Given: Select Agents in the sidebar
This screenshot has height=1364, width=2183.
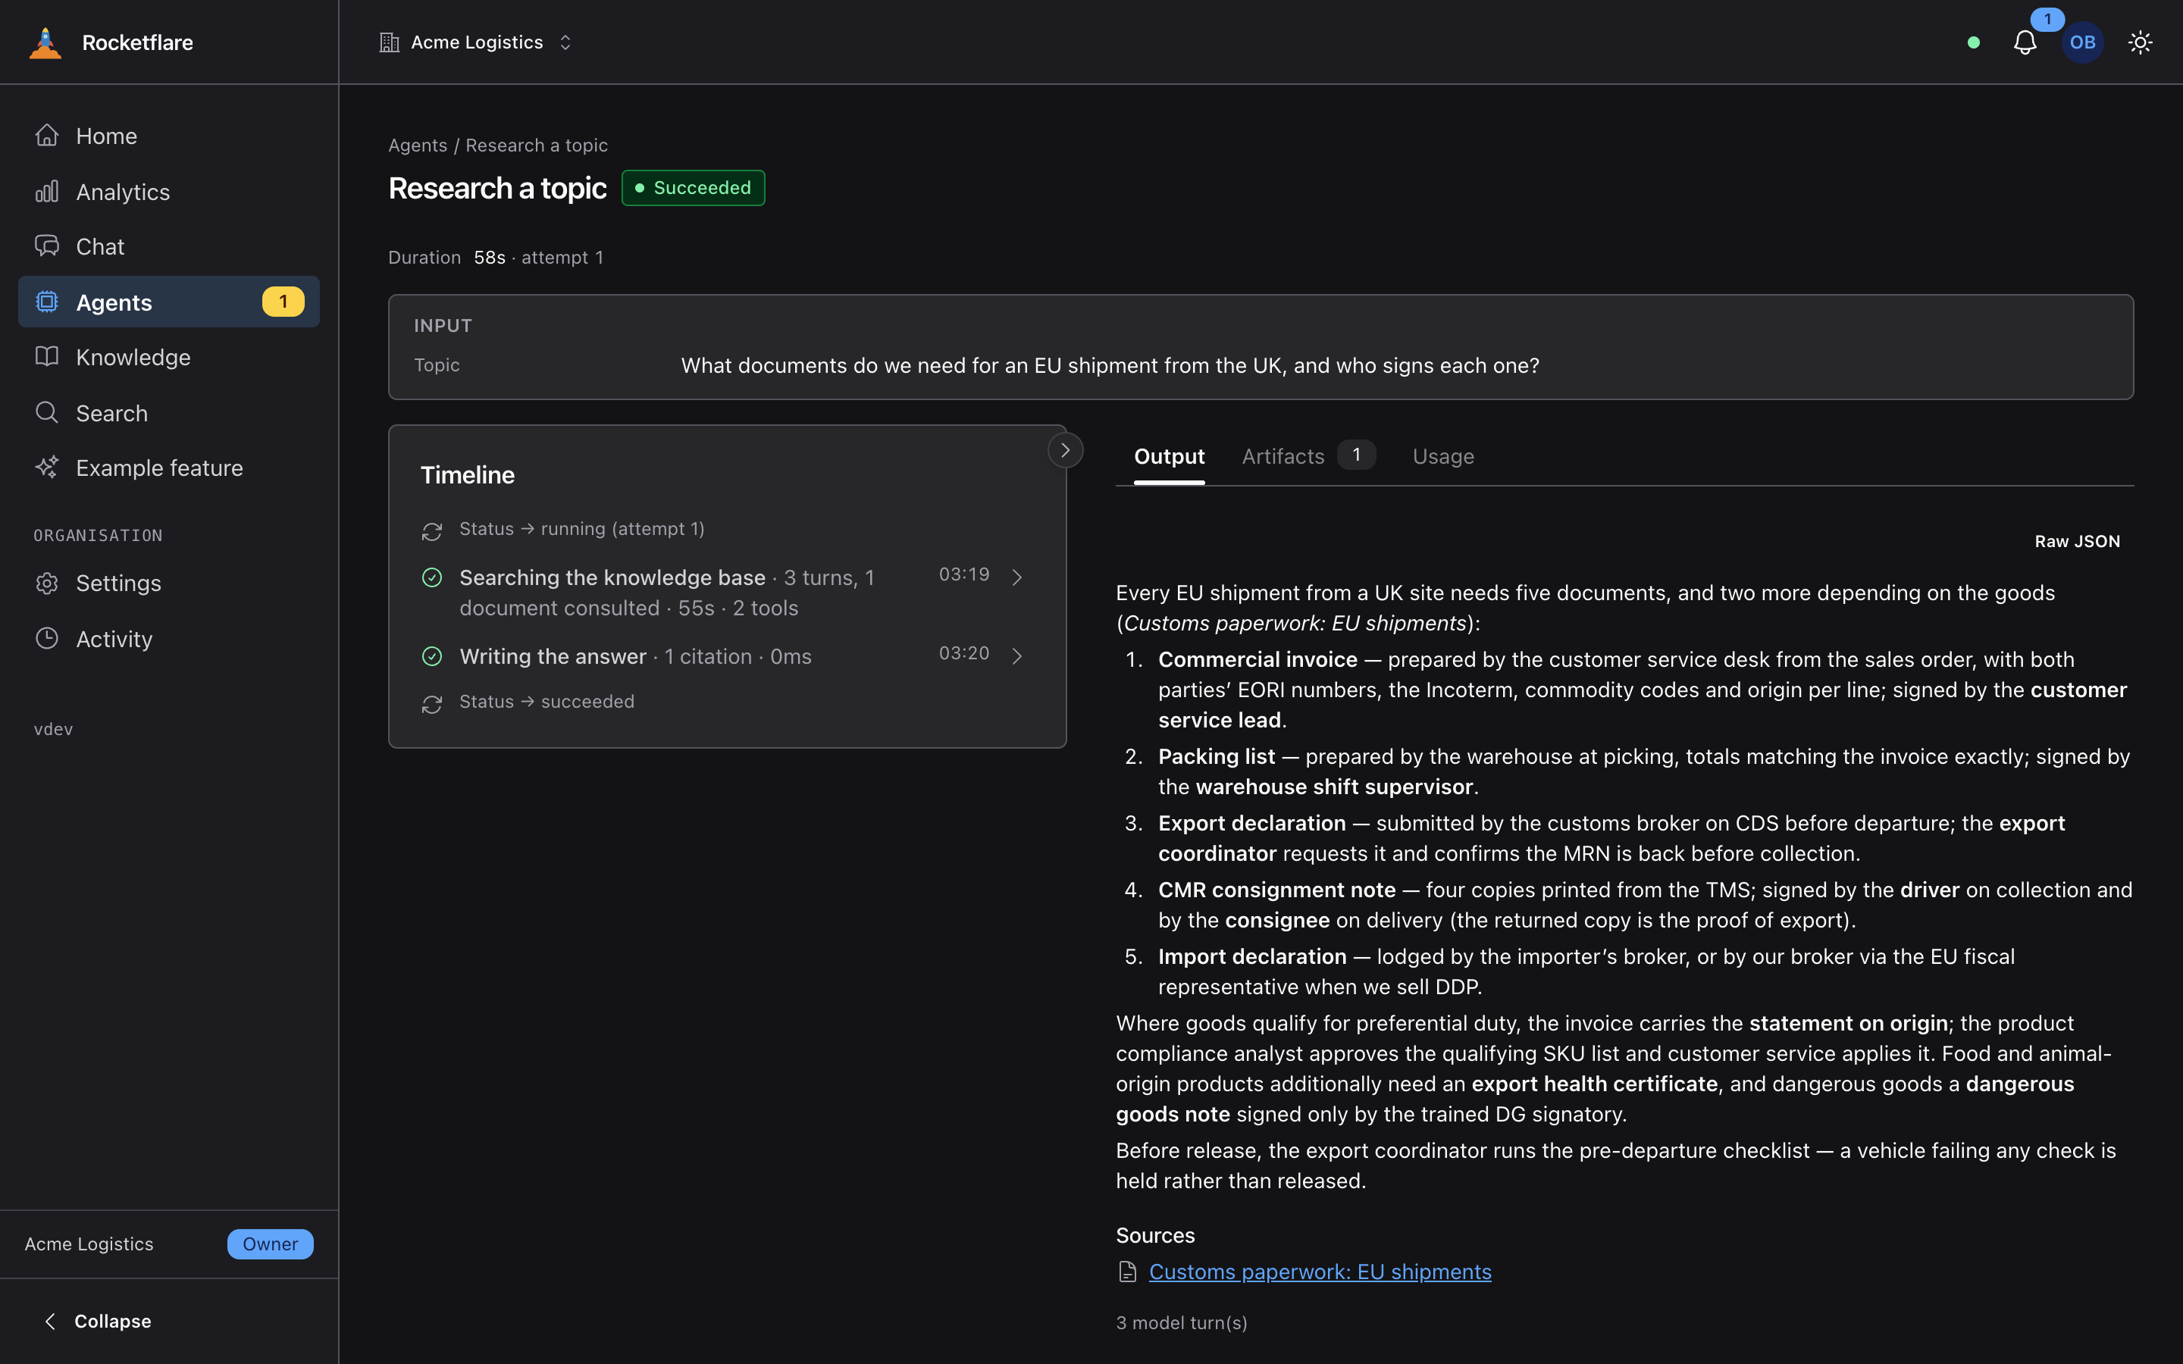Looking at the screenshot, I should point(169,302).
